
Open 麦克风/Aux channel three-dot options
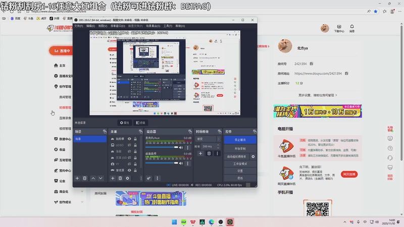pos(188,147)
